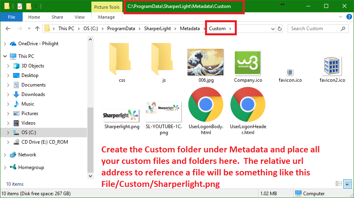Viewport: 354px width, 198px height.
Task: Select Downloads in navigation pane
Action: [x=33, y=94]
